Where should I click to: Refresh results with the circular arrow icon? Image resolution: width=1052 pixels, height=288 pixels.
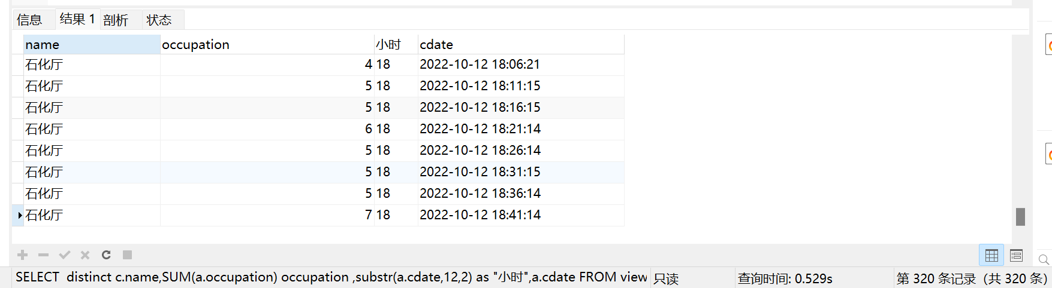coord(106,255)
